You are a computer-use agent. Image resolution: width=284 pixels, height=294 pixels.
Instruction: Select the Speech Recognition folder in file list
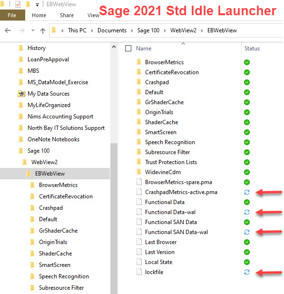pyautogui.click(x=170, y=142)
